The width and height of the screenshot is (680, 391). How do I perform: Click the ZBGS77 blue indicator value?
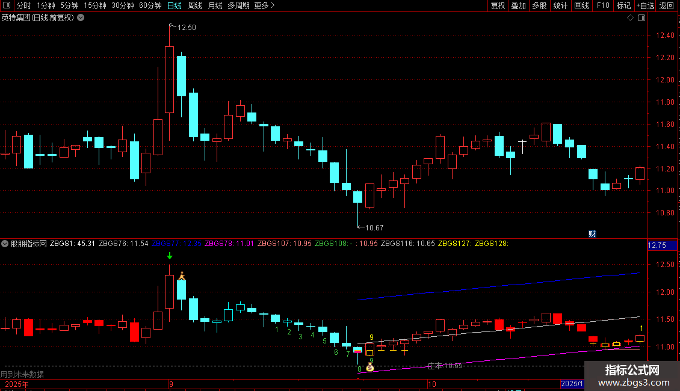pyautogui.click(x=176, y=244)
